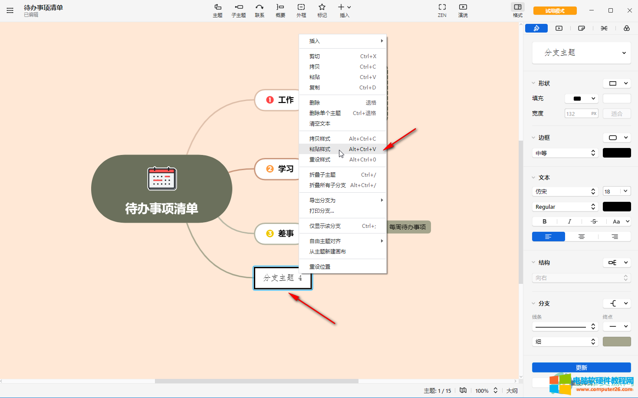This screenshot has width=638, height=398.
Task: Open the branch endpoint dropdown
Action: pyautogui.click(x=617, y=326)
